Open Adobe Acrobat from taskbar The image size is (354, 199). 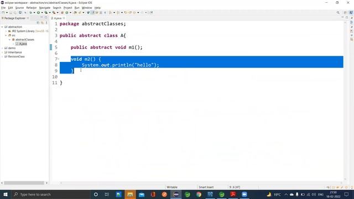tap(233, 194)
